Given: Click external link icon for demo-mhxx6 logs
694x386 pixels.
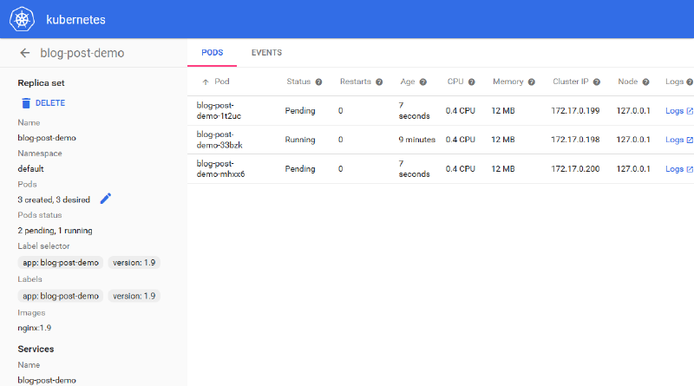Looking at the screenshot, I should (x=690, y=169).
